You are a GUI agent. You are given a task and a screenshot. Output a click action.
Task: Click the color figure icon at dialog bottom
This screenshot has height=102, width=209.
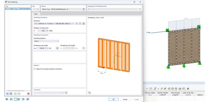point(19,99)
